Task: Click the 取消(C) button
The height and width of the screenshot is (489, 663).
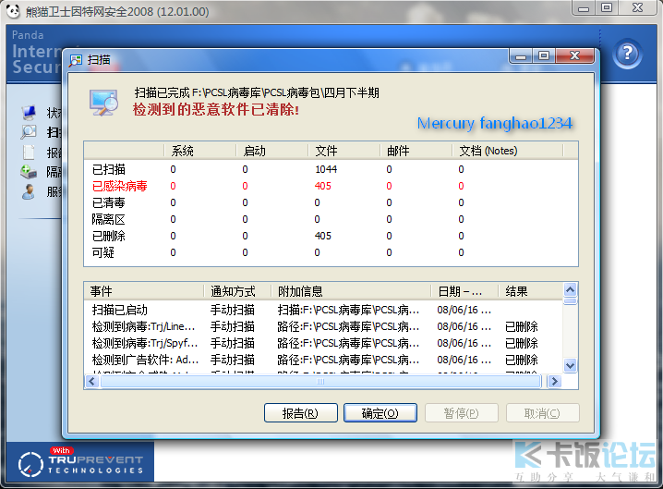Action: 542,413
